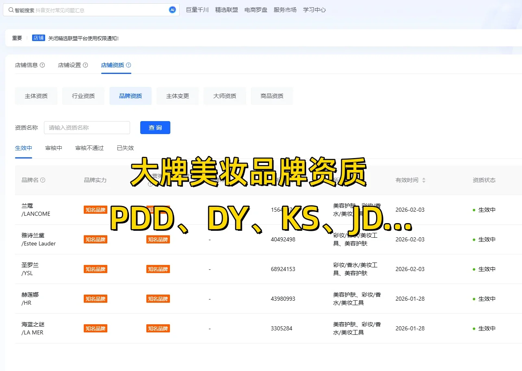Click 赫莲娜 row category 美容护肤、彩妆/香水/美妆工具
The width and height of the screenshot is (522, 371).
[x=357, y=299]
